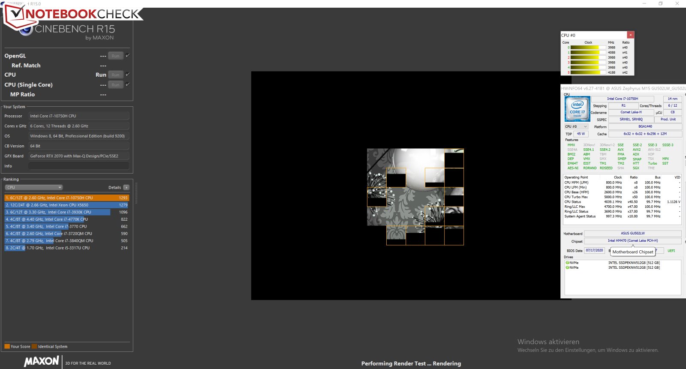
Task: Click the Intel Core i7 badge in HWiNFO64
Action: [x=577, y=109]
